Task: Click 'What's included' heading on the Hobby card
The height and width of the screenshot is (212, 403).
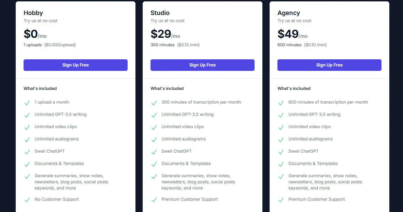Action: pyautogui.click(x=40, y=88)
